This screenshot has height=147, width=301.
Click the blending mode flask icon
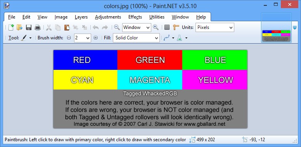[x=179, y=38]
